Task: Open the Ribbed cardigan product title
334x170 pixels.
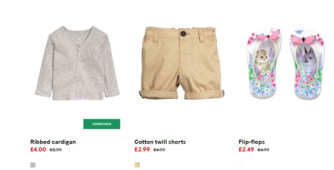Action: (x=53, y=142)
